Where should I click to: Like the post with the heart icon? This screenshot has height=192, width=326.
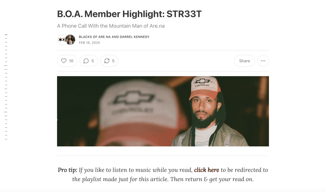(64, 61)
